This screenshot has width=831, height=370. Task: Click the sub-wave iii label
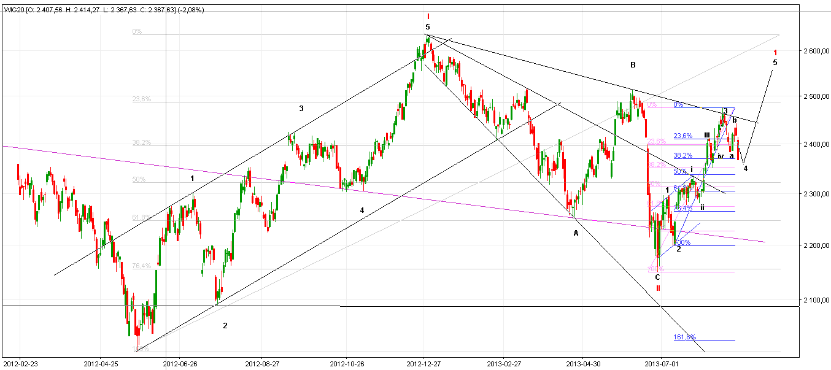coord(707,135)
